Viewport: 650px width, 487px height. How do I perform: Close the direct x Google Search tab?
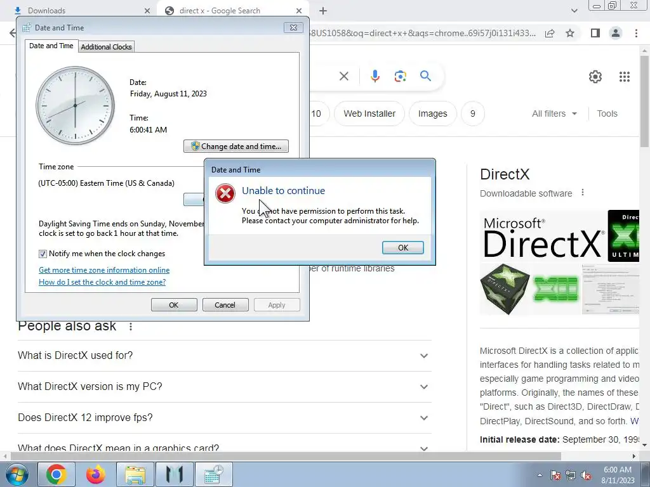(x=299, y=11)
